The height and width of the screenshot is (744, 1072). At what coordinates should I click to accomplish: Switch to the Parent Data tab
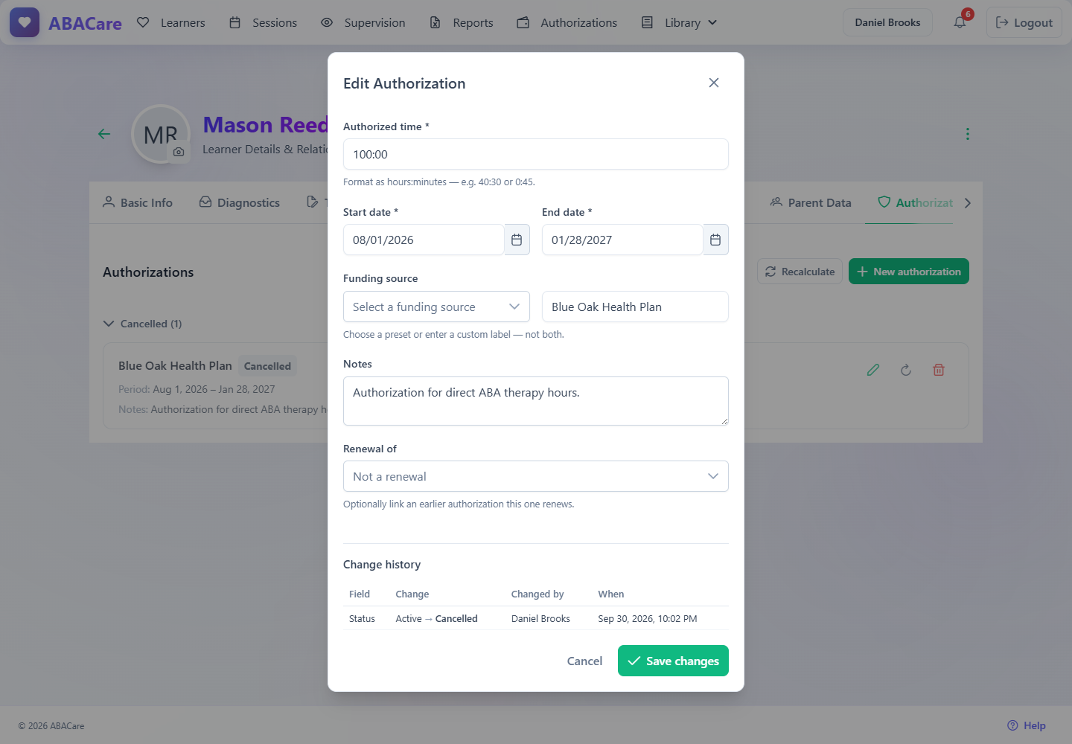click(x=811, y=202)
